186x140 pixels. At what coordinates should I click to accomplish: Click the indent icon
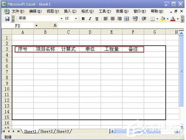(144, 19)
